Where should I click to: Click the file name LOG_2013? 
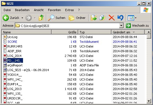(14, 89)
